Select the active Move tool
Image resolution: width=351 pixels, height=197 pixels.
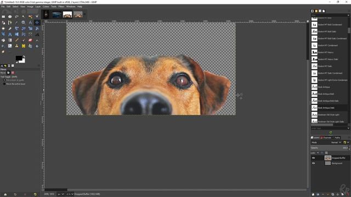(37, 22)
